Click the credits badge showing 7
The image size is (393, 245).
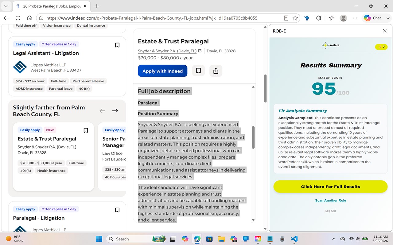[381, 47]
